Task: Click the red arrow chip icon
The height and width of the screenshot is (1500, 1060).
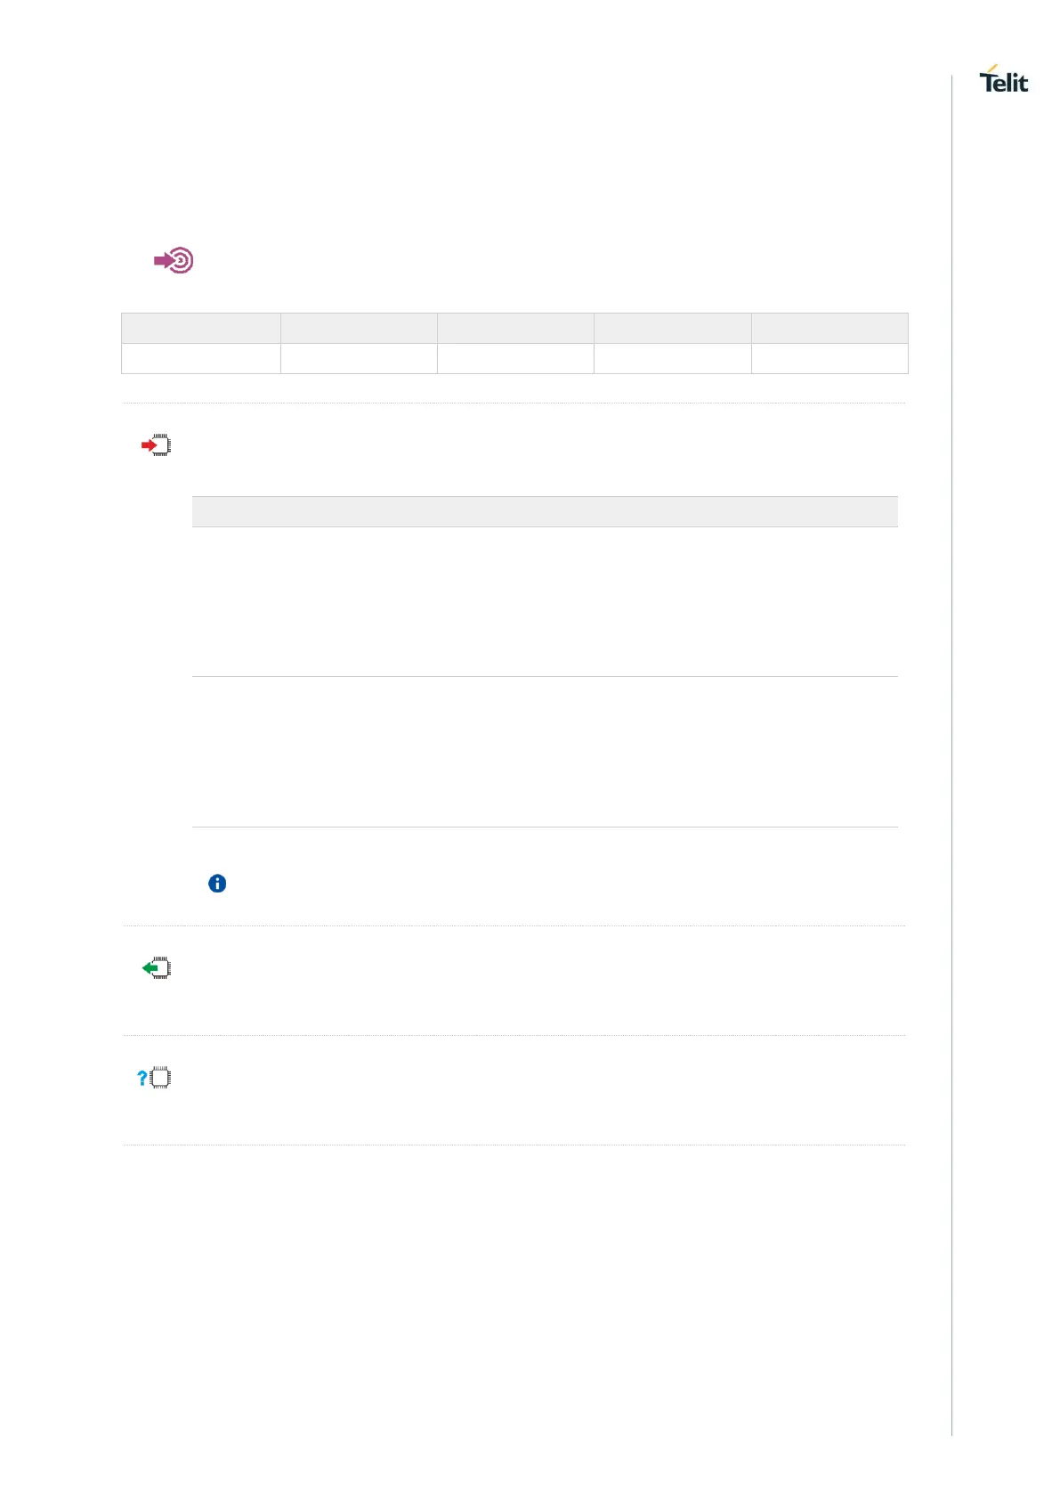Action: [x=157, y=445]
